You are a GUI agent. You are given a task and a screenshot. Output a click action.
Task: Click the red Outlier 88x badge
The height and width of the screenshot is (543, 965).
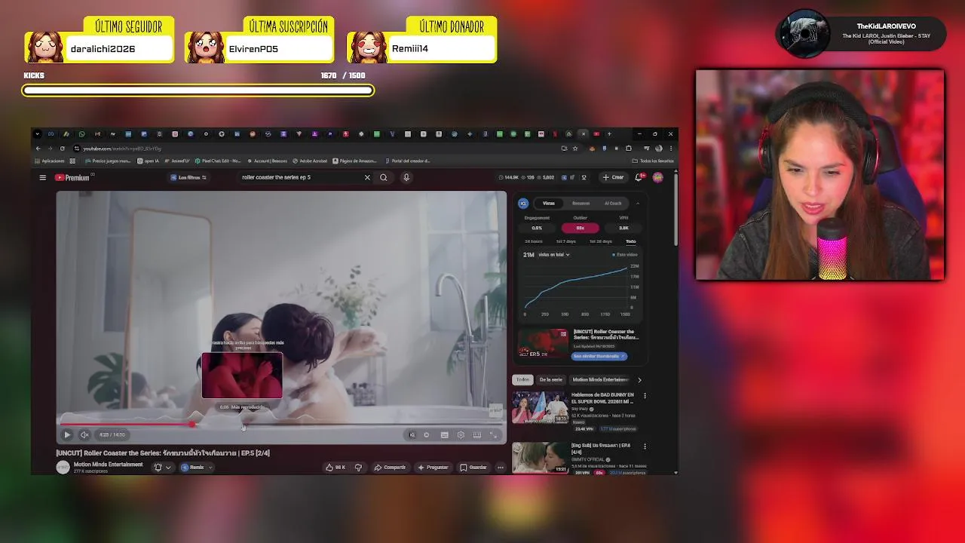tap(580, 228)
